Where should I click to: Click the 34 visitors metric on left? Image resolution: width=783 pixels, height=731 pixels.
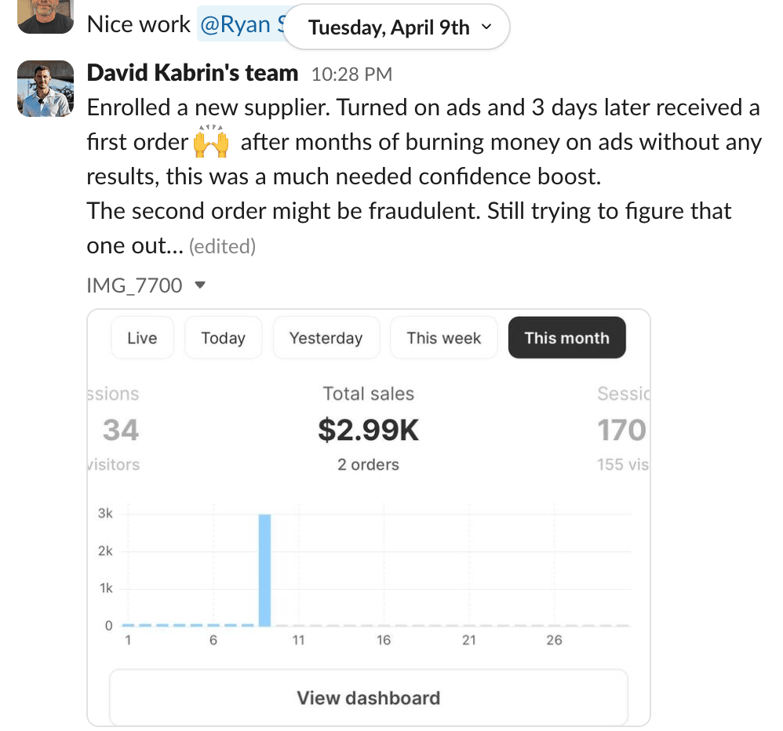(x=120, y=430)
